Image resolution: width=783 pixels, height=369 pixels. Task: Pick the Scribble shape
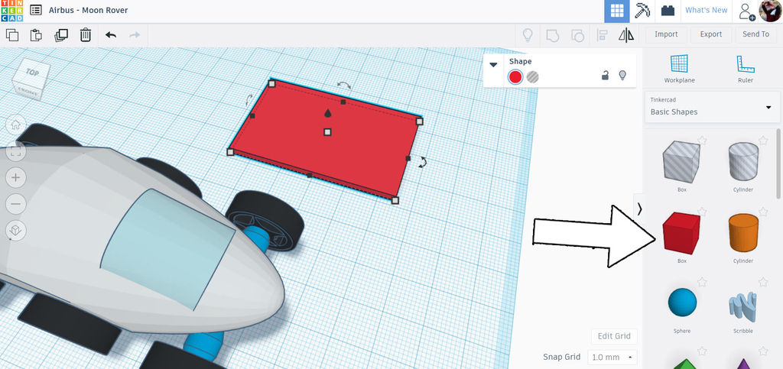(x=742, y=305)
